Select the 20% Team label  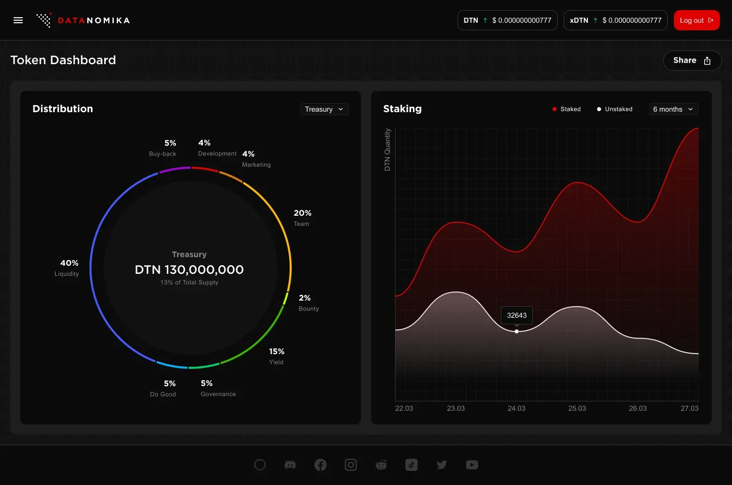pyautogui.click(x=302, y=218)
